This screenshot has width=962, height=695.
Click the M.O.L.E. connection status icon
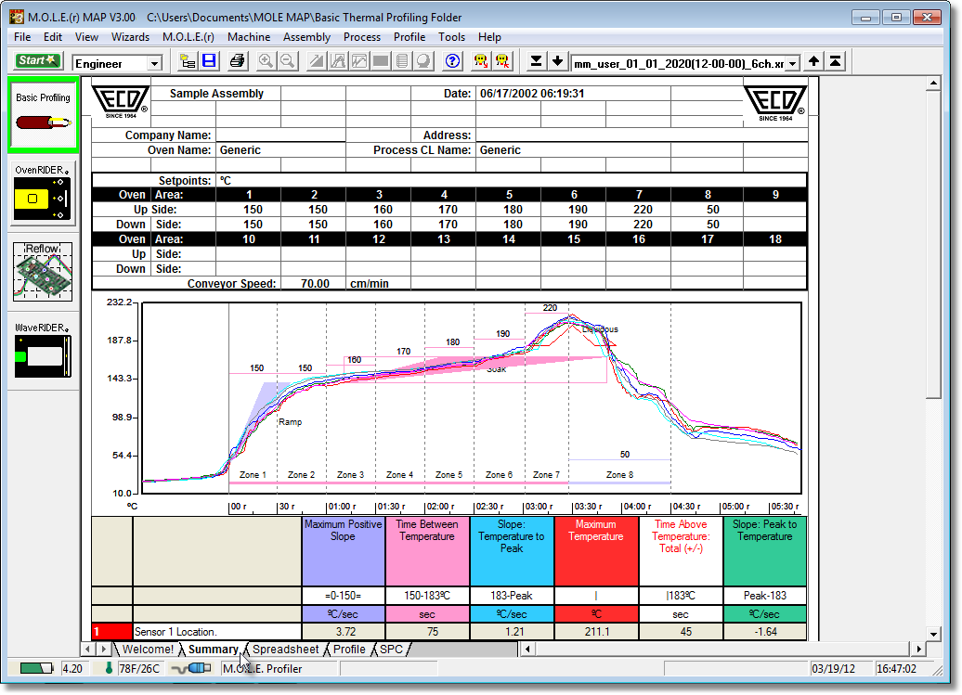point(190,668)
